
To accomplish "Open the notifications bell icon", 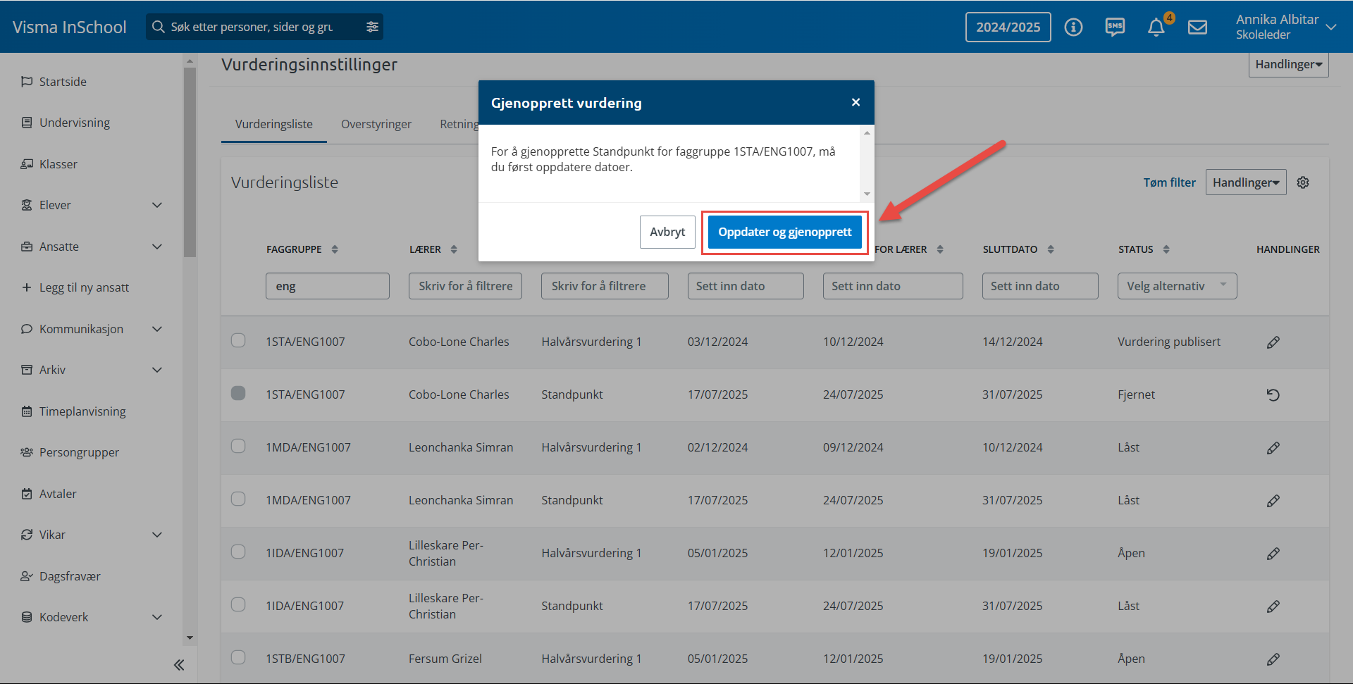I will 1156,27.
